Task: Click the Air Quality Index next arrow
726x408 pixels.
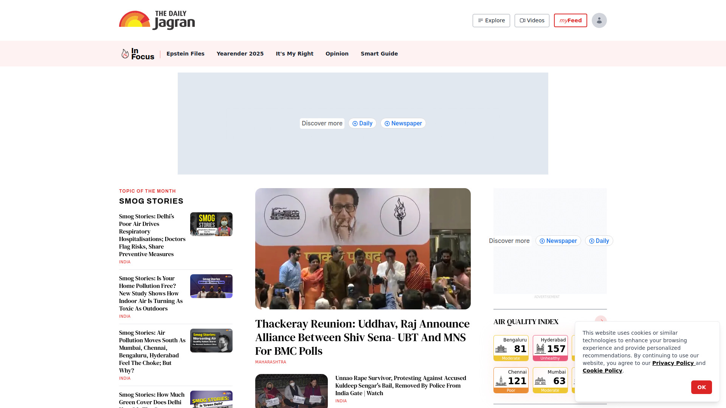Action: (601, 320)
